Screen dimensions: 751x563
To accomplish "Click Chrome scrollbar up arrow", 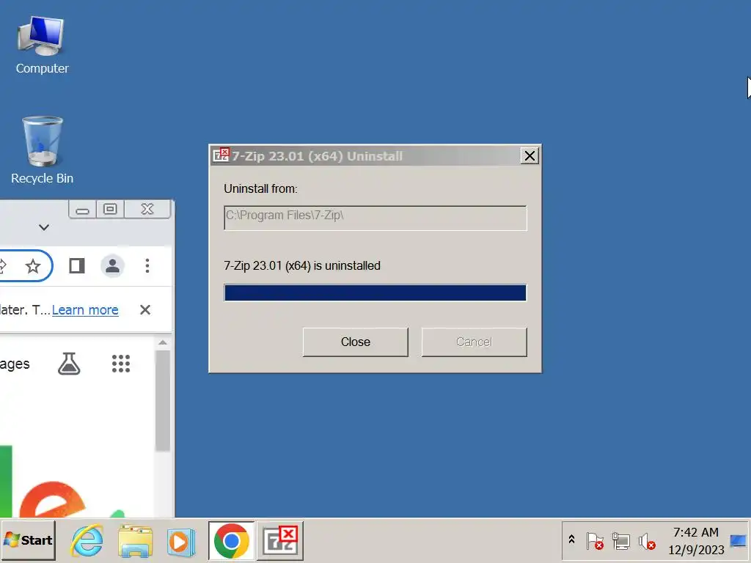I will (163, 343).
